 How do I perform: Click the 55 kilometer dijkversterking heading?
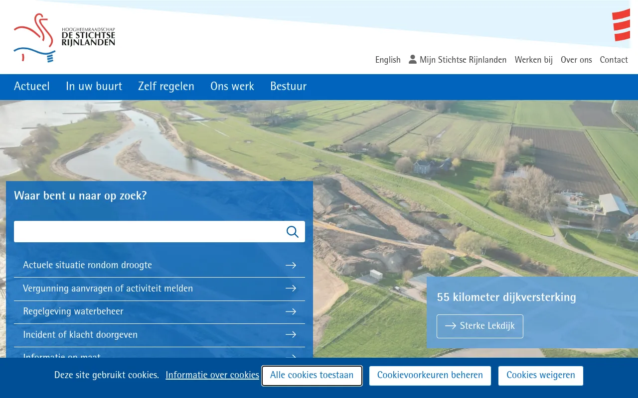[x=506, y=298]
